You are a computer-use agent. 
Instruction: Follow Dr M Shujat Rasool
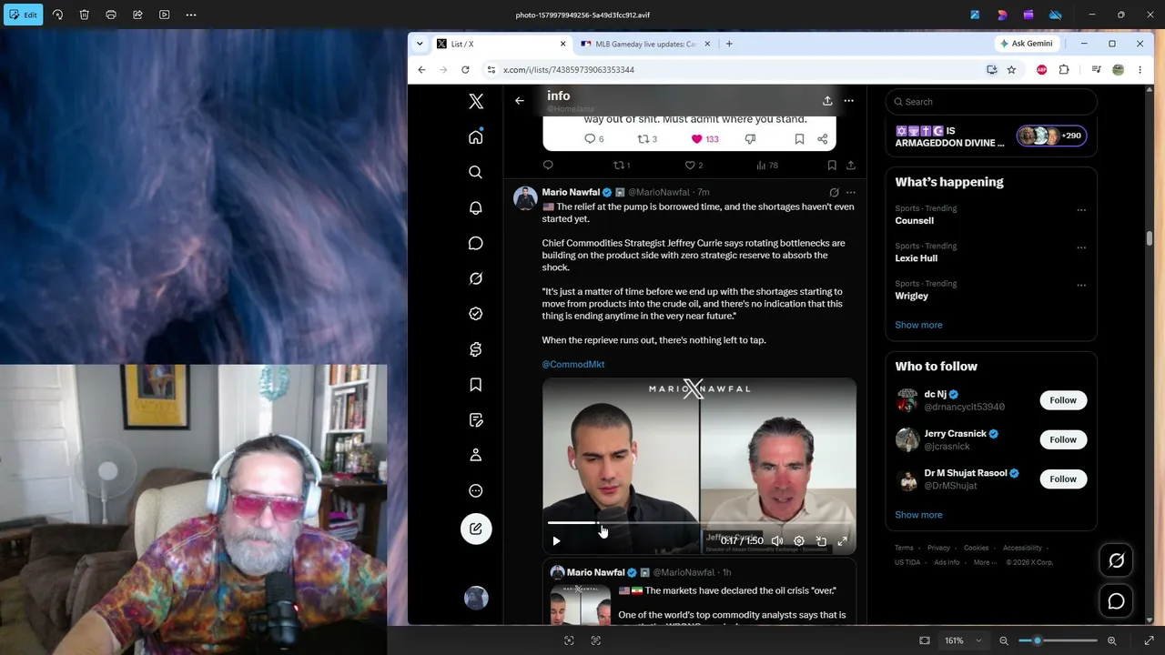(x=1063, y=479)
